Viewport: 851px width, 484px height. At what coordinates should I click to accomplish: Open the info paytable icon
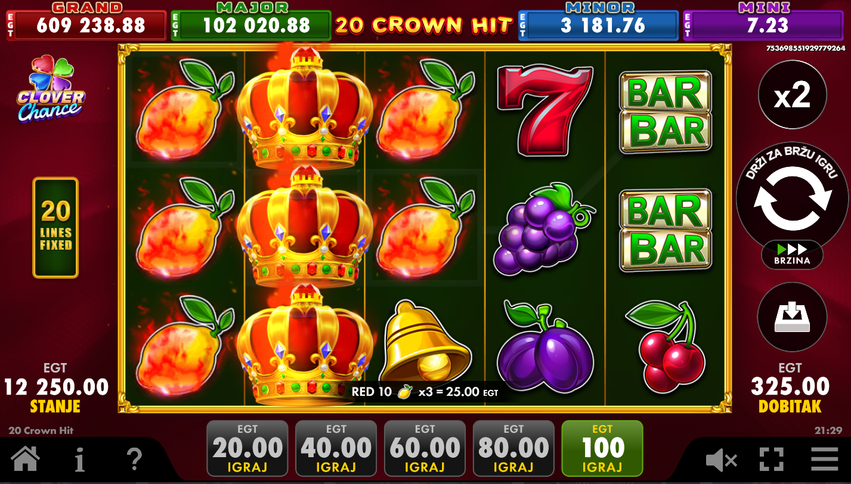coord(80,459)
